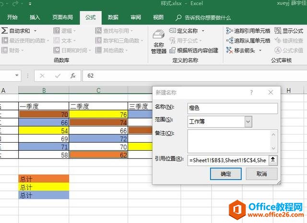The height and width of the screenshot is (223, 307).
Task: Expand the Scope combo box
Action: tap(248, 122)
